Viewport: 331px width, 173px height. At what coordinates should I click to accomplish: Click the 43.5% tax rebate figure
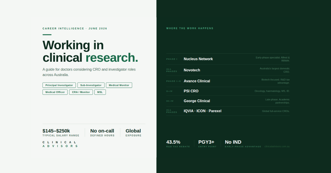point(173,142)
